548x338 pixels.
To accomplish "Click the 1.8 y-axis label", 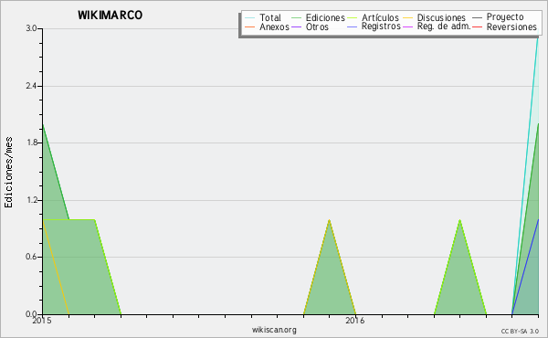I will [31, 143].
